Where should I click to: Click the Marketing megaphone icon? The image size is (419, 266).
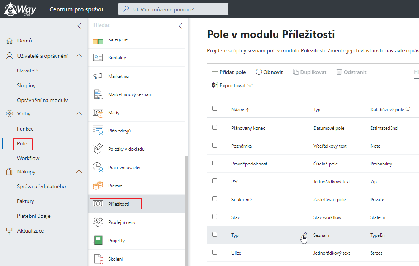point(98,76)
